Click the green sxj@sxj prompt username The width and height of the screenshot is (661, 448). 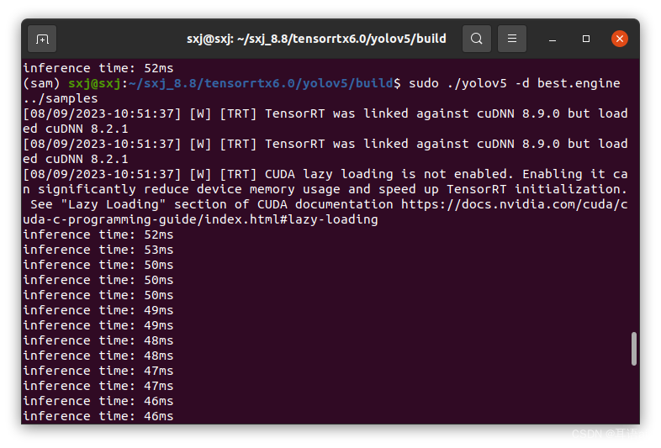click(x=94, y=83)
